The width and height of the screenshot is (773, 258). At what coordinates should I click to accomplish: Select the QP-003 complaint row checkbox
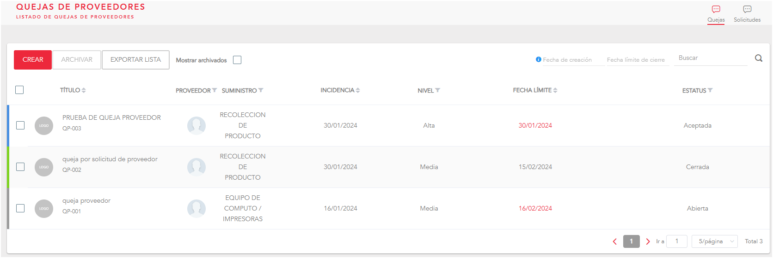tap(20, 125)
